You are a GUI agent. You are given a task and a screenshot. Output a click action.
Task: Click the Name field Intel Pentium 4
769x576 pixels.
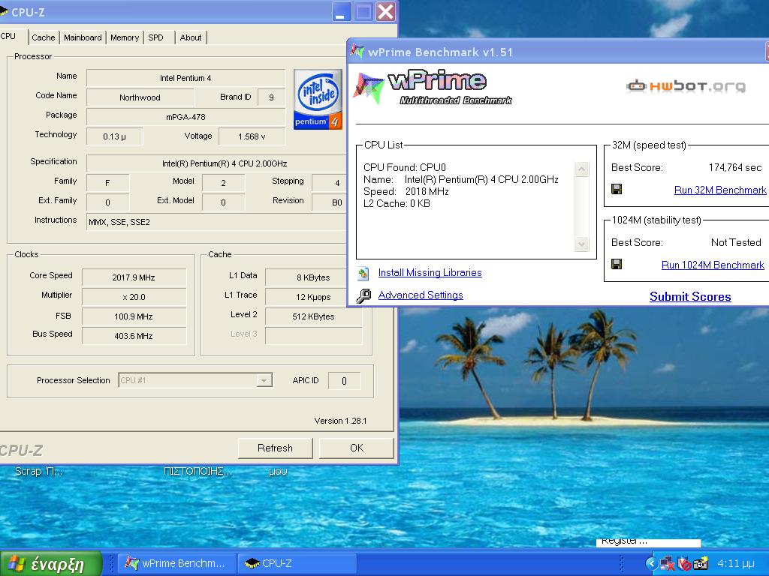[x=185, y=78]
